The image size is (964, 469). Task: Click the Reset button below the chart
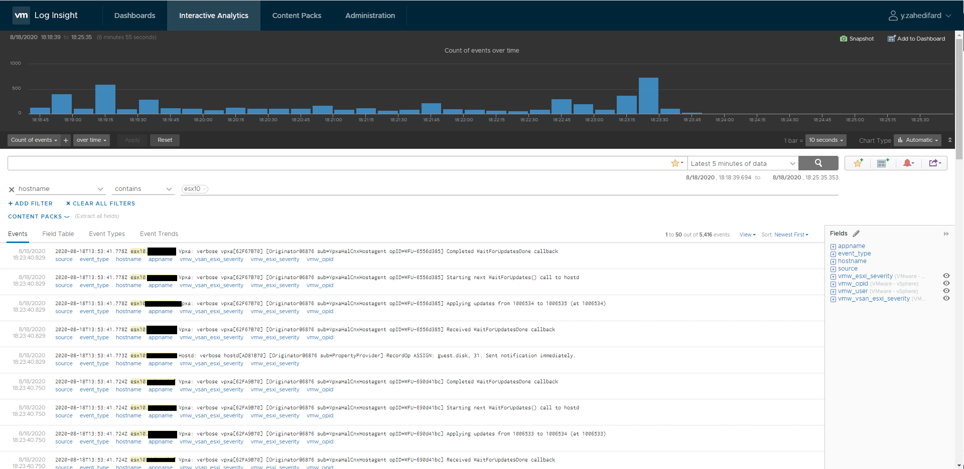(165, 140)
